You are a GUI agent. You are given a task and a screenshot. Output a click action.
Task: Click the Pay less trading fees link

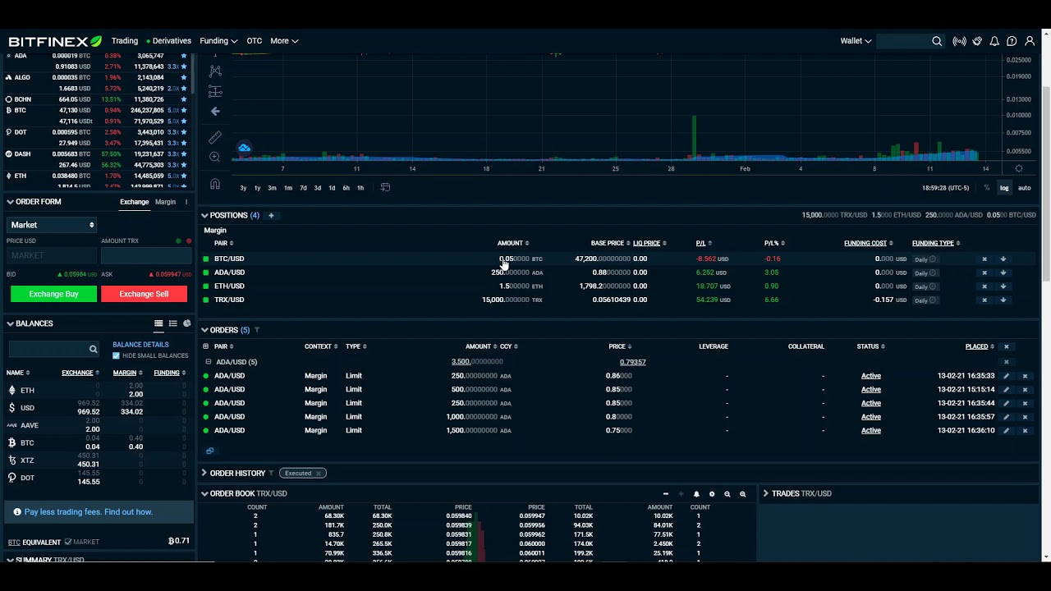pos(89,512)
